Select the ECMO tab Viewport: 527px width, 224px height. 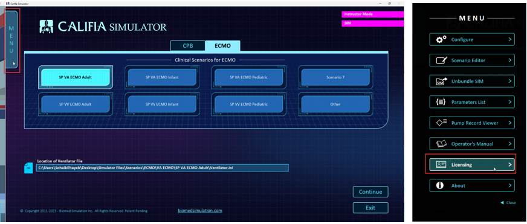coord(222,46)
